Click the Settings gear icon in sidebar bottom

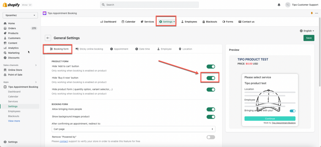click(5, 142)
